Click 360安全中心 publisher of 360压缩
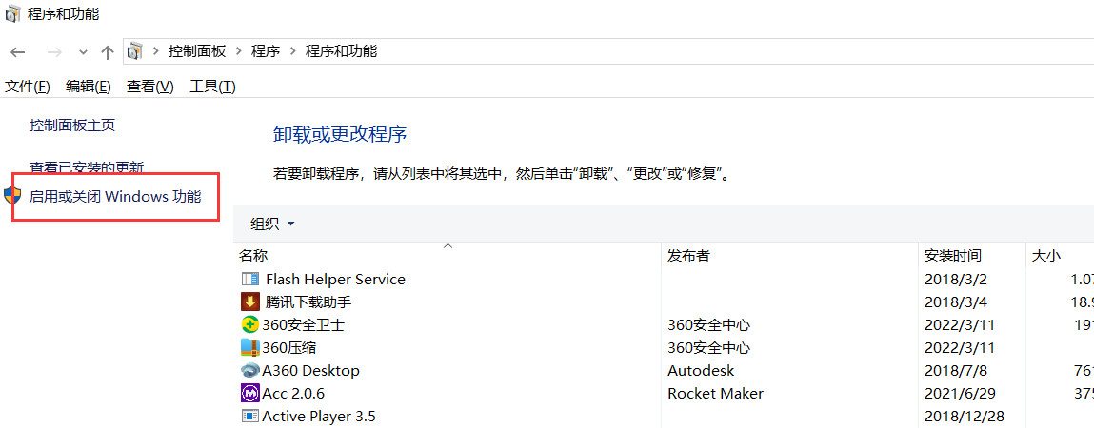Screen dimensions: 1094x428 709,347
